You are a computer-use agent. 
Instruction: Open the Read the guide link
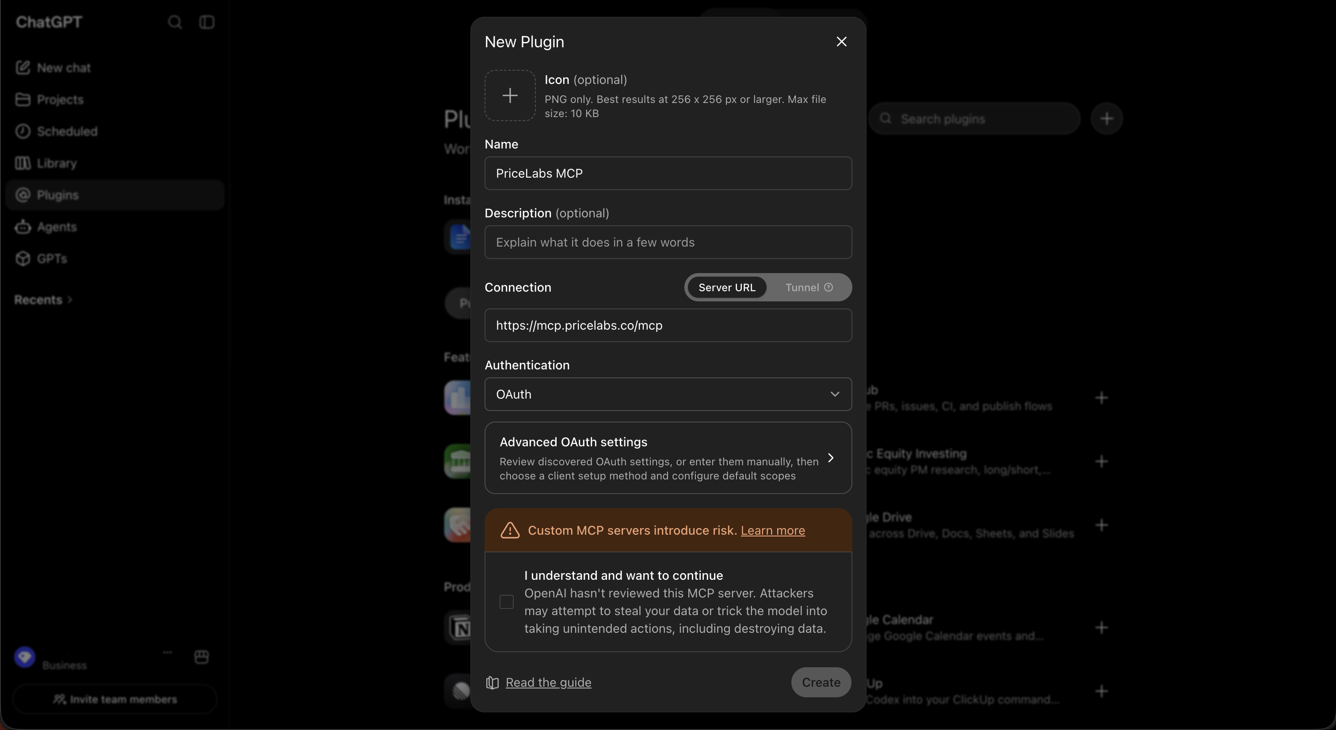(x=548, y=682)
